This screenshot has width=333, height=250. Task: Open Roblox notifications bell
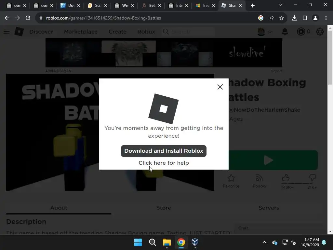coord(285,32)
